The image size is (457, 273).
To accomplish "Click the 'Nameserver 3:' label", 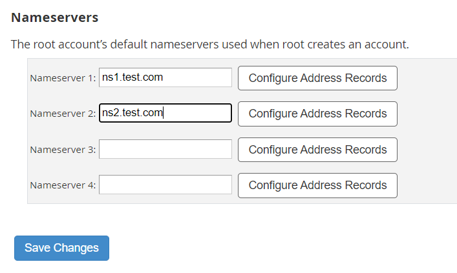I will (63, 150).
